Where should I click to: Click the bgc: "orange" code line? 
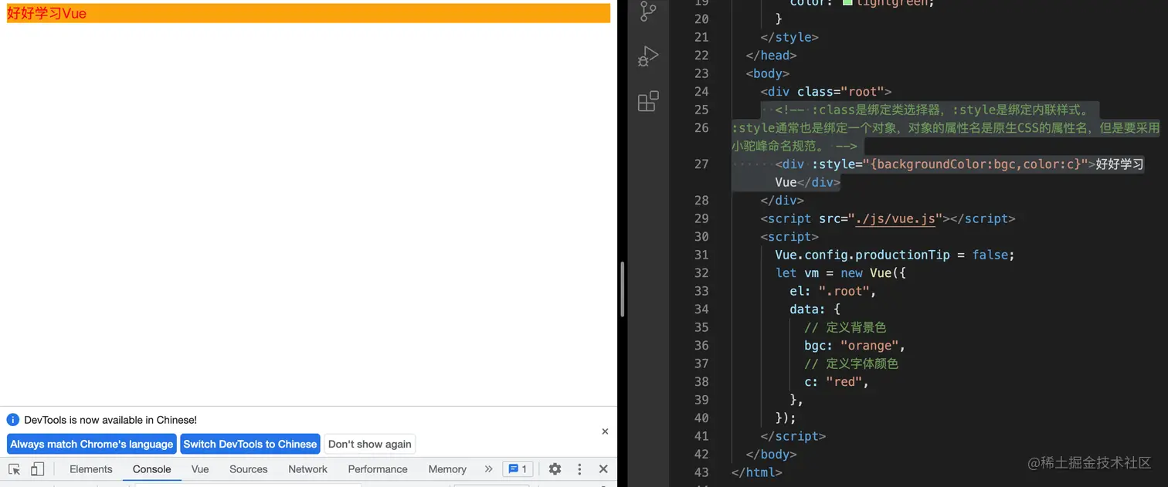(x=854, y=345)
